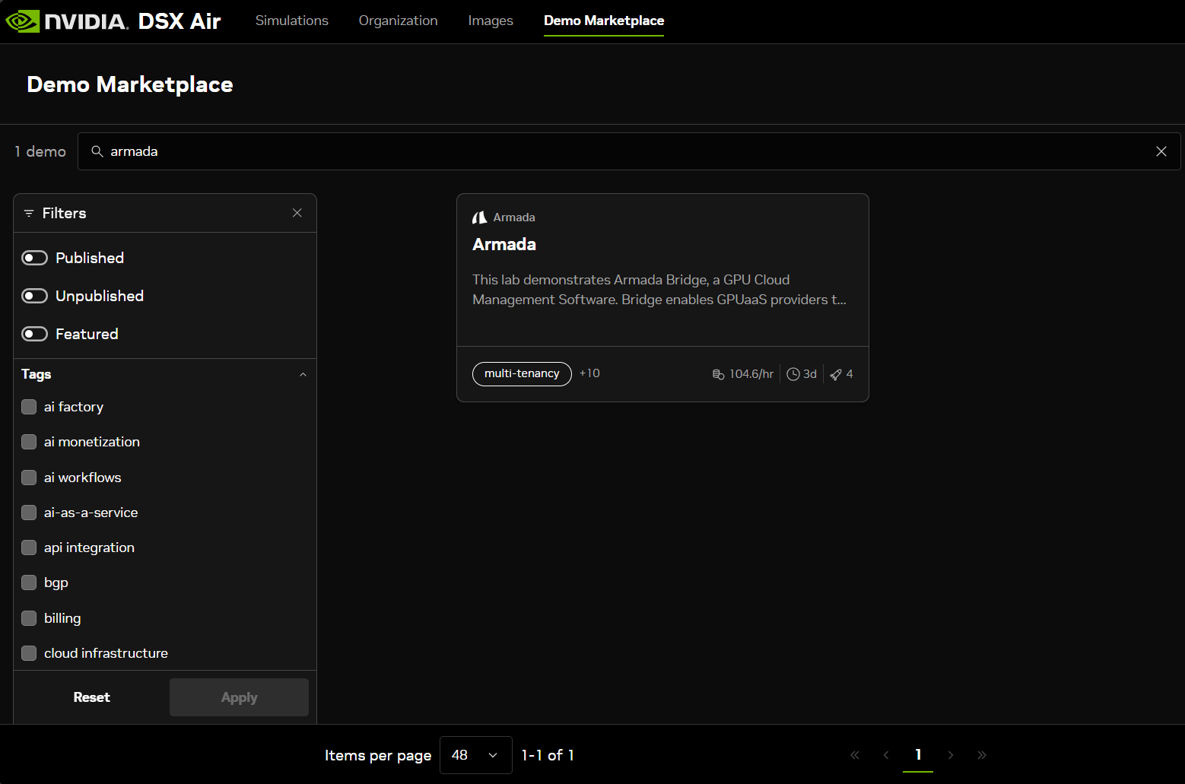This screenshot has height=784, width=1185.
Task: Click the rocket launches icon
Action: point(836,374)
